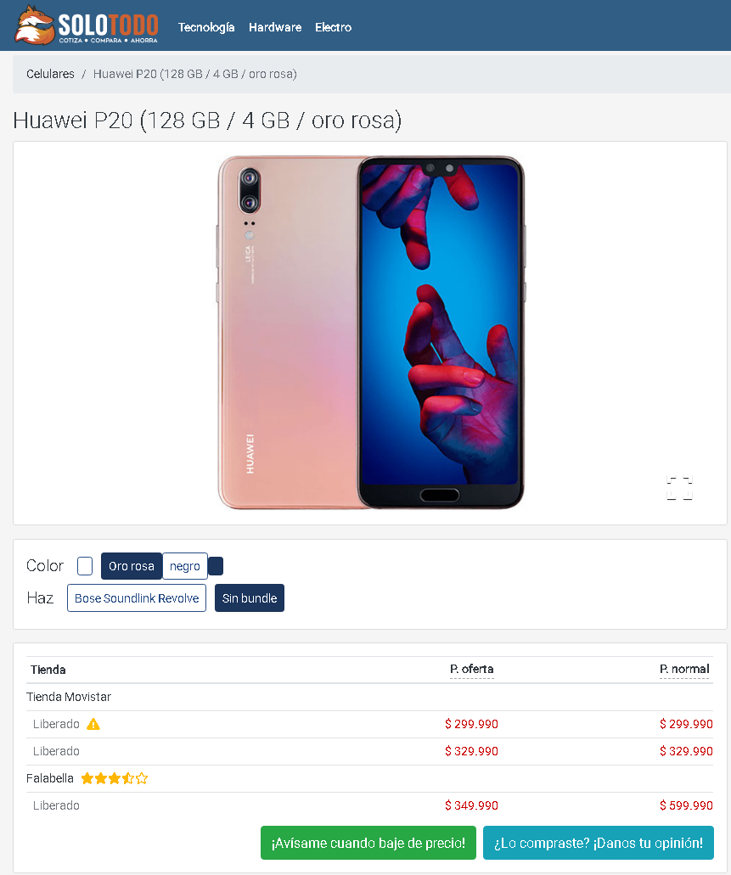Select the dark blue color swatch
Screen dimensions: 731x875
(216, 566)
